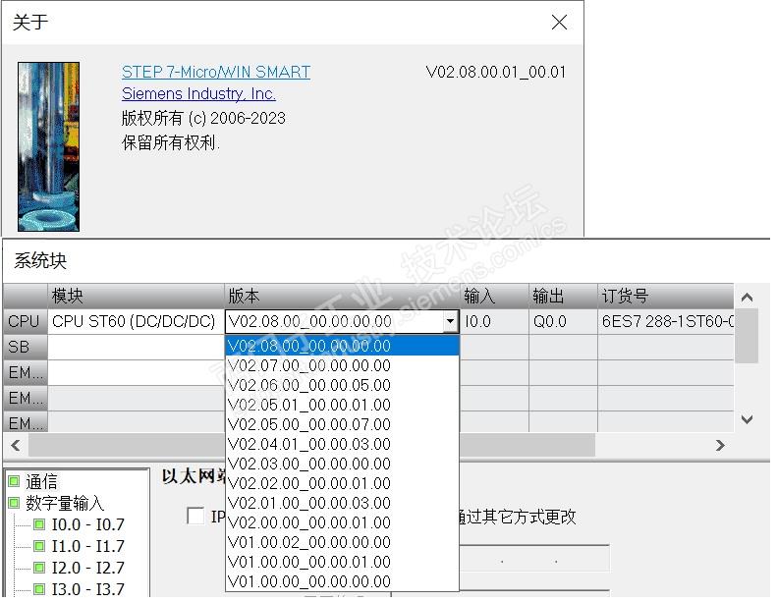Open the STEP 7-Micro/WIN SMART link
Screen dimensions: 777x602
click(x=215, y=72)
